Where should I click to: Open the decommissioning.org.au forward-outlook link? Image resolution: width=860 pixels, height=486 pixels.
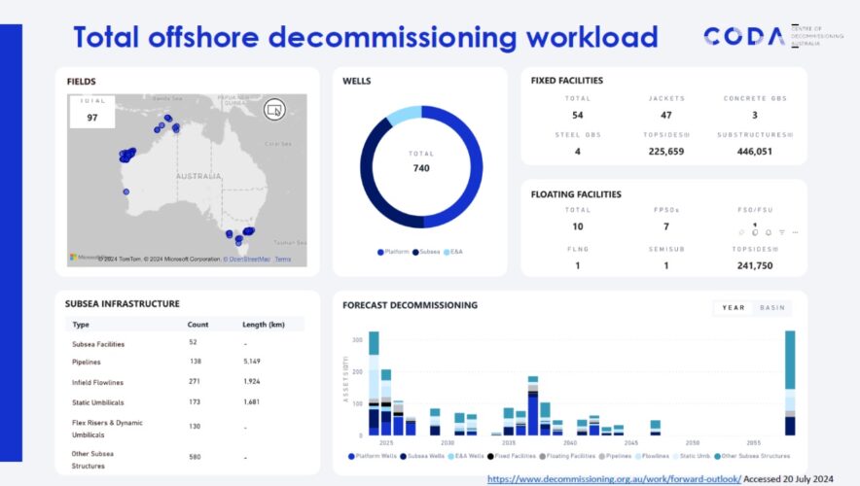pos(614,478)
